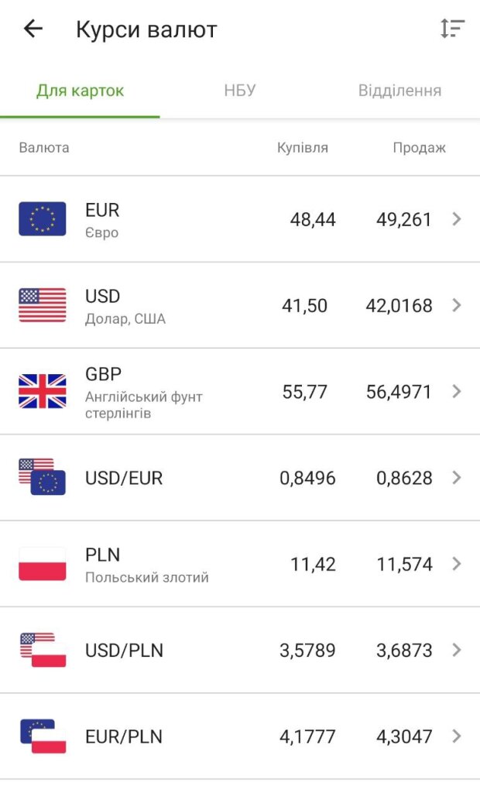
Task: Tap the PLN Polish flag icon
Action: click(x=43, y=564)
